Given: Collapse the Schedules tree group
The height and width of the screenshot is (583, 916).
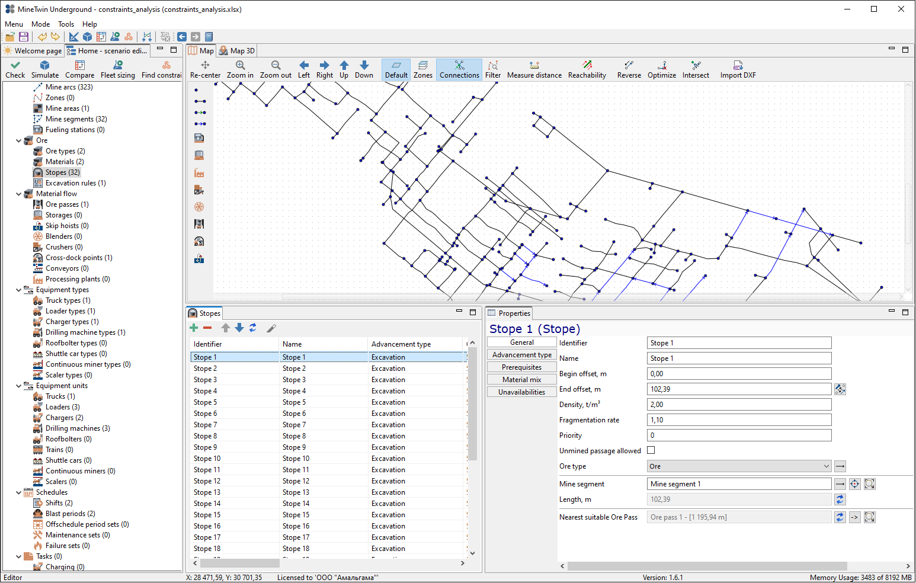Looking at the screenshot, I should pos(19,492).
